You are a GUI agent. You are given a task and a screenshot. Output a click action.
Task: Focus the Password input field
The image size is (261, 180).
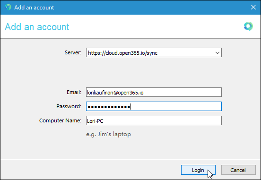[x=154, y=106]
